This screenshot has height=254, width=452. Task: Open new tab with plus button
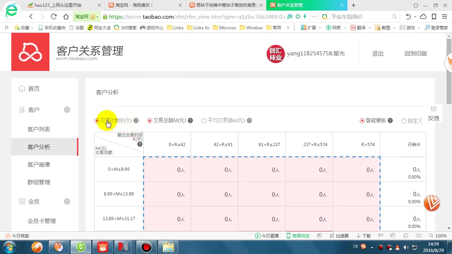tap(353, 5)
